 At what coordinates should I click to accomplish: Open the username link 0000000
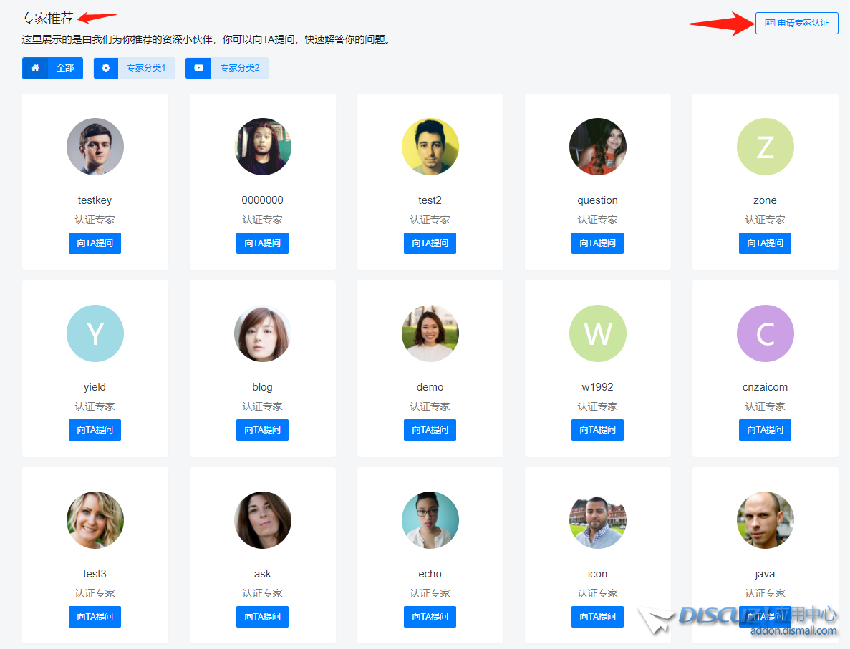coord(262,200)
